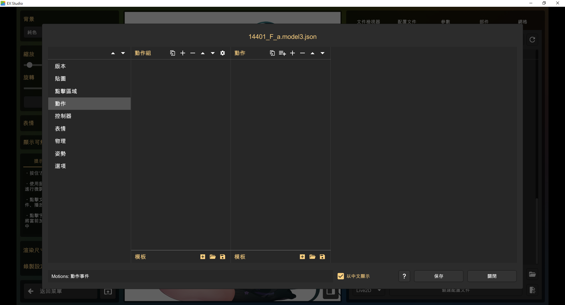The image size is (565, 305).
Task: Move motion down using the down arrow
Action: click(x=323, y=53)
